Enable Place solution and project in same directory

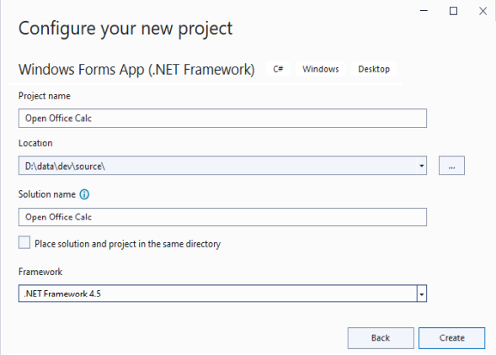click(24, 243)
